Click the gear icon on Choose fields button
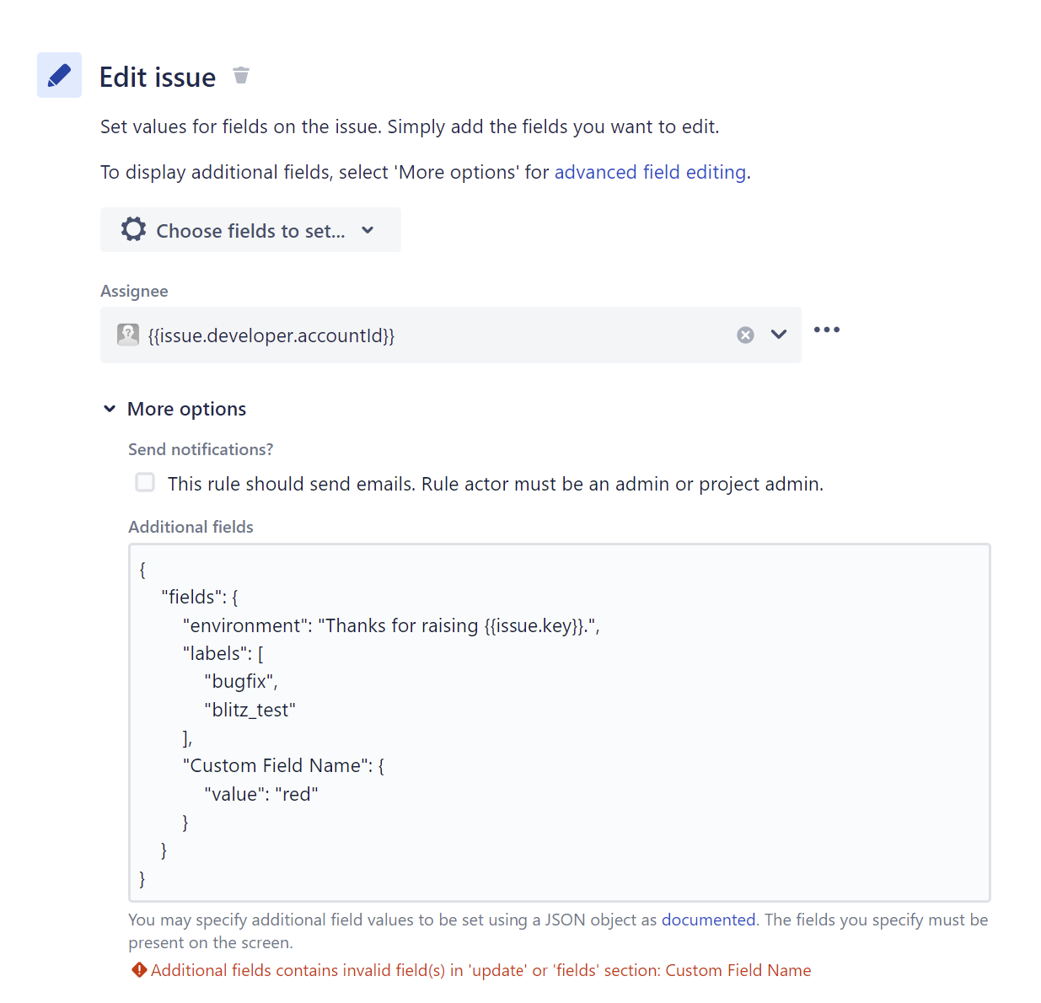Image resolution: width=1041 pixels, height=1003 pixels. click(x=133, y=229)
